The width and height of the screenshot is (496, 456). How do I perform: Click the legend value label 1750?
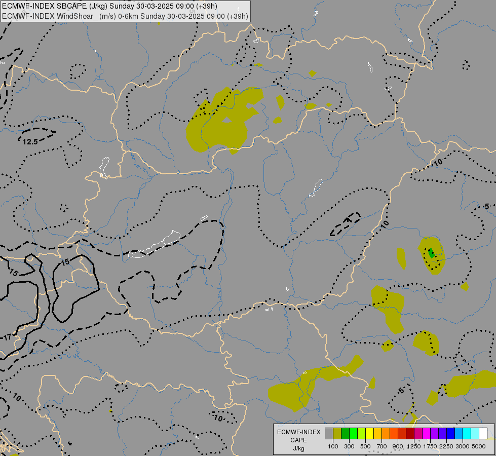coord(430,446)
